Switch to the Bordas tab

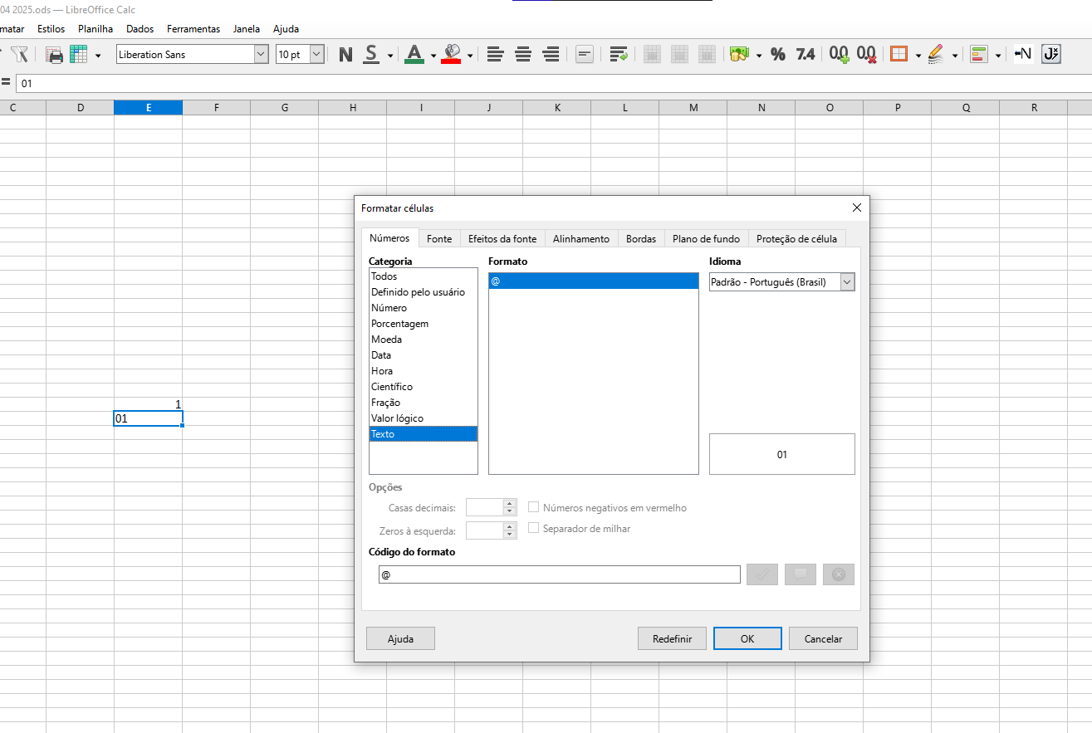641,238
